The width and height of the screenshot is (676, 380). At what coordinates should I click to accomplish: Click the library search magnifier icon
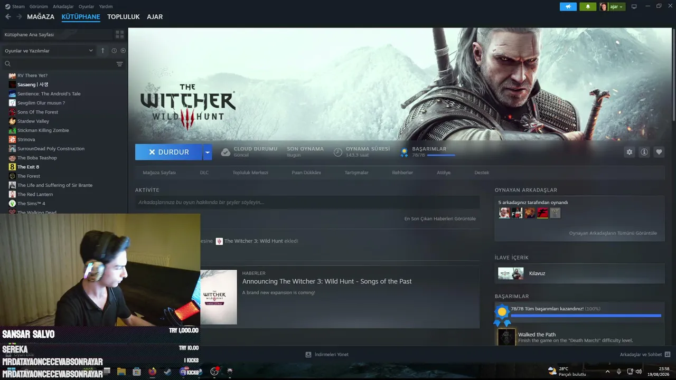tap(7, 64)
